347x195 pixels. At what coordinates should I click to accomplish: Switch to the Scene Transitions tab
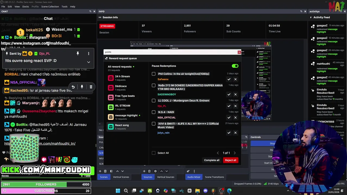(x=214, y=177)
